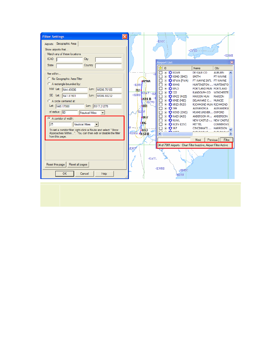Expand the I22 tree row
Viewport: 275px width, 356px height.
(x=166, y=93)
